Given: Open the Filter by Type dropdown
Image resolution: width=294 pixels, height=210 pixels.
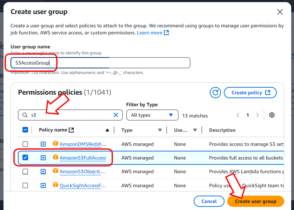Looking at the screenshot, I should coord(152,115).
